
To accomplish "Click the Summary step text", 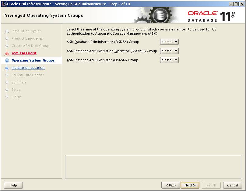I will (19, 82).
